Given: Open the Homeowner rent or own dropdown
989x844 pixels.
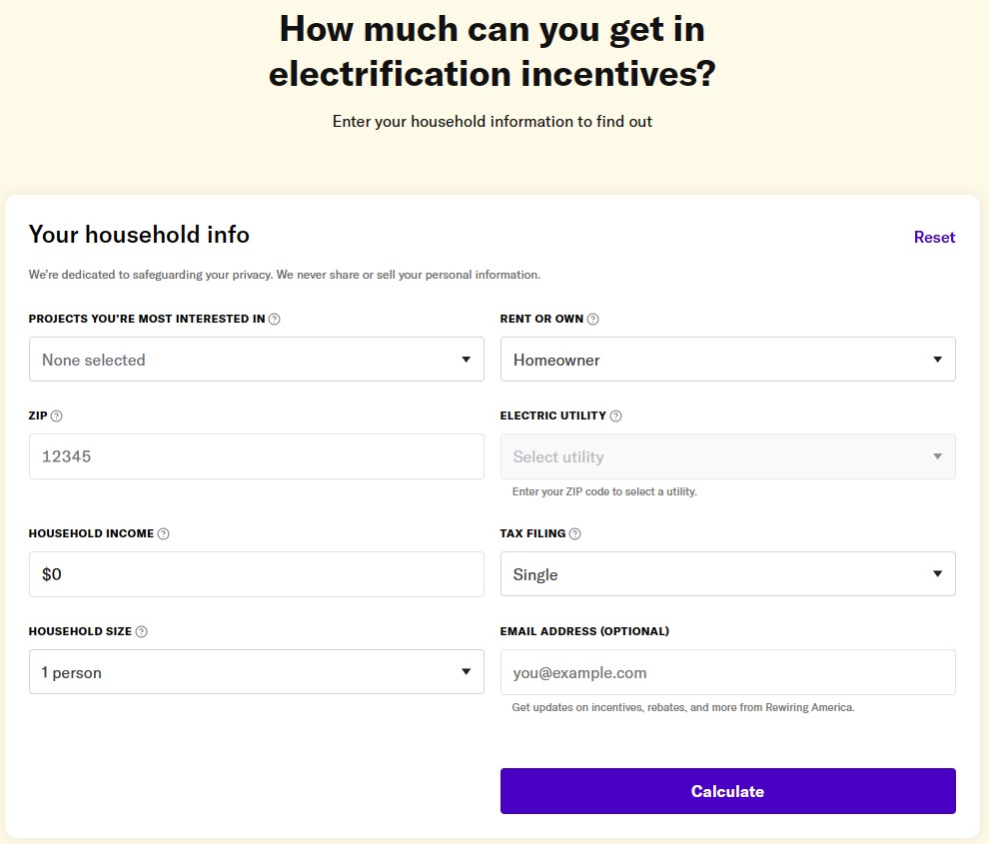Looking at the screenshot, I should click(x=728, y=359).
